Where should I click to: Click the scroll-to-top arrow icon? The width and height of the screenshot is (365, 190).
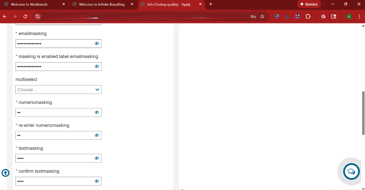tap(5, 173)
